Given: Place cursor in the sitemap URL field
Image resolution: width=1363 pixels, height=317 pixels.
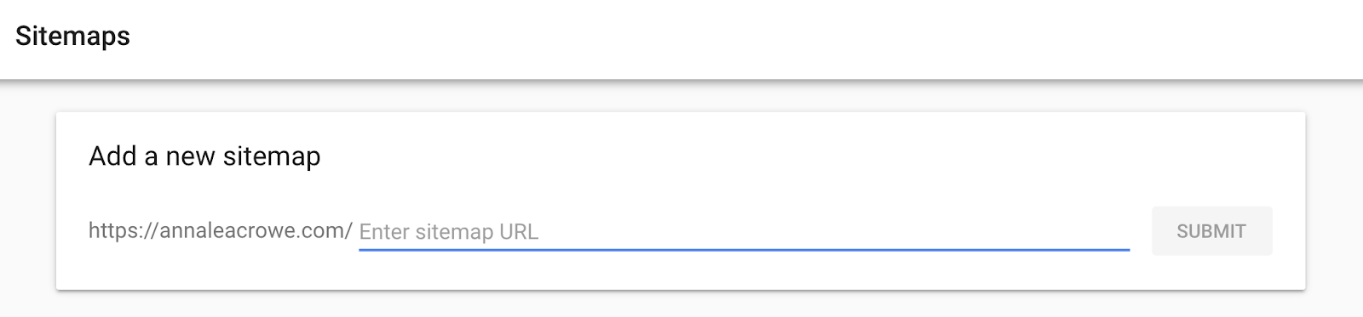Looking at the screenshot, I should click(744, 231).
